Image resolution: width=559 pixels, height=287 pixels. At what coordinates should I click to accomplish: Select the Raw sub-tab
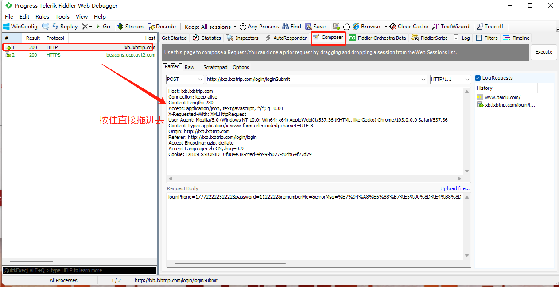point(190,67)
